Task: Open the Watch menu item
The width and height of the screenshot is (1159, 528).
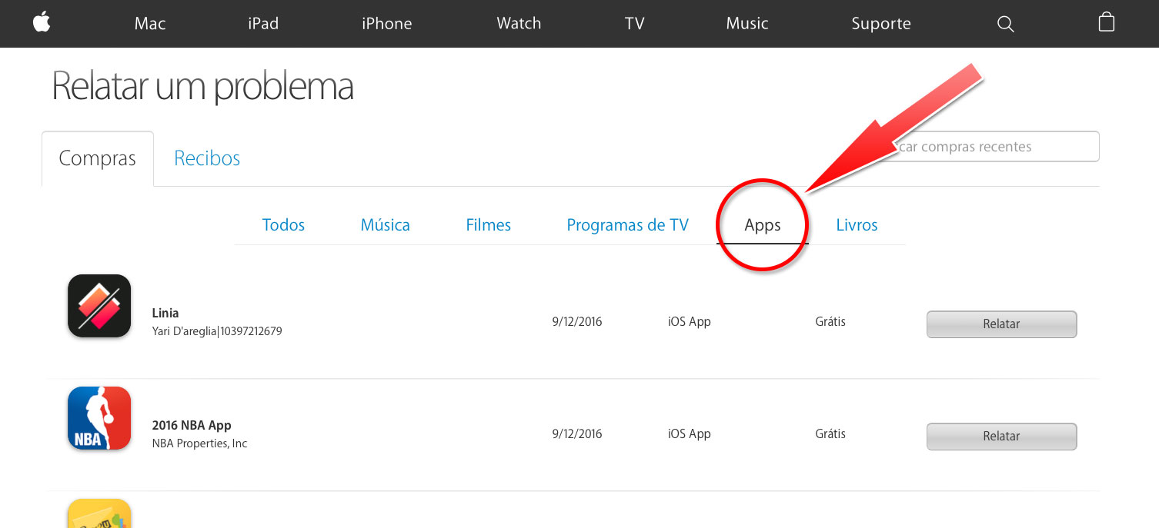Action: [519, 24]
